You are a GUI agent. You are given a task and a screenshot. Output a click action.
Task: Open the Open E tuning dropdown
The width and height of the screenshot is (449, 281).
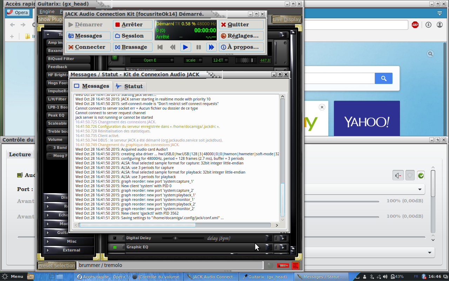[x=152, y=60]
